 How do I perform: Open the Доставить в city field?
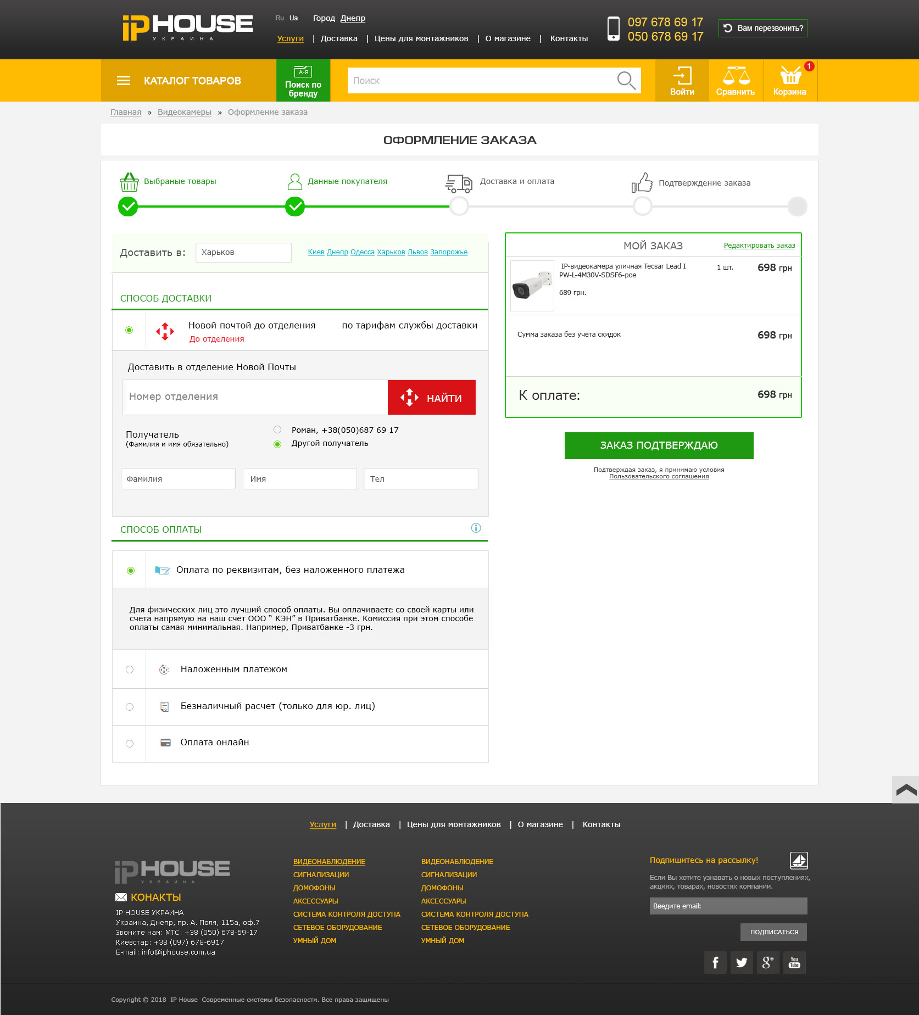[243, 253]
